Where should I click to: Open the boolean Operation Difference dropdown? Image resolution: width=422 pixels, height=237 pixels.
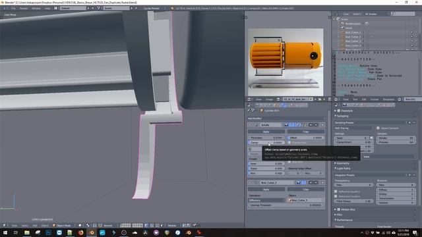point(266,200)
